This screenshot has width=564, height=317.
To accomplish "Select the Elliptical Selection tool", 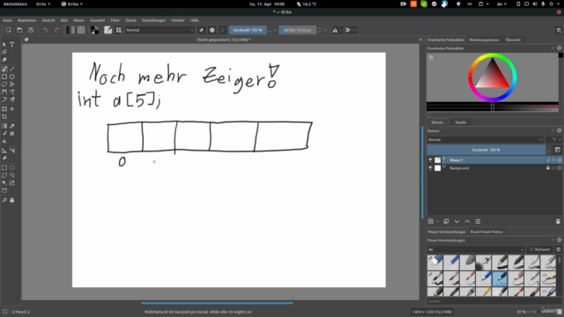I will pyautogui.click(x=11, y=167).
